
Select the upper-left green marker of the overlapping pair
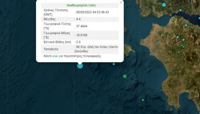click(182, 45)
